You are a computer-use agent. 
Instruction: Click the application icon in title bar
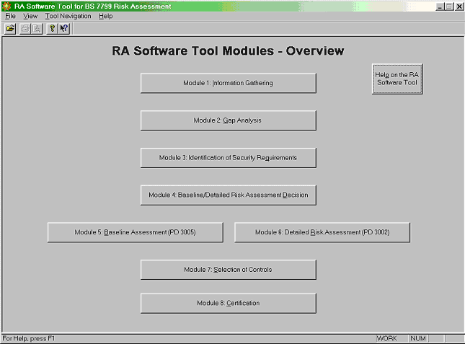[x=6, y=6]
